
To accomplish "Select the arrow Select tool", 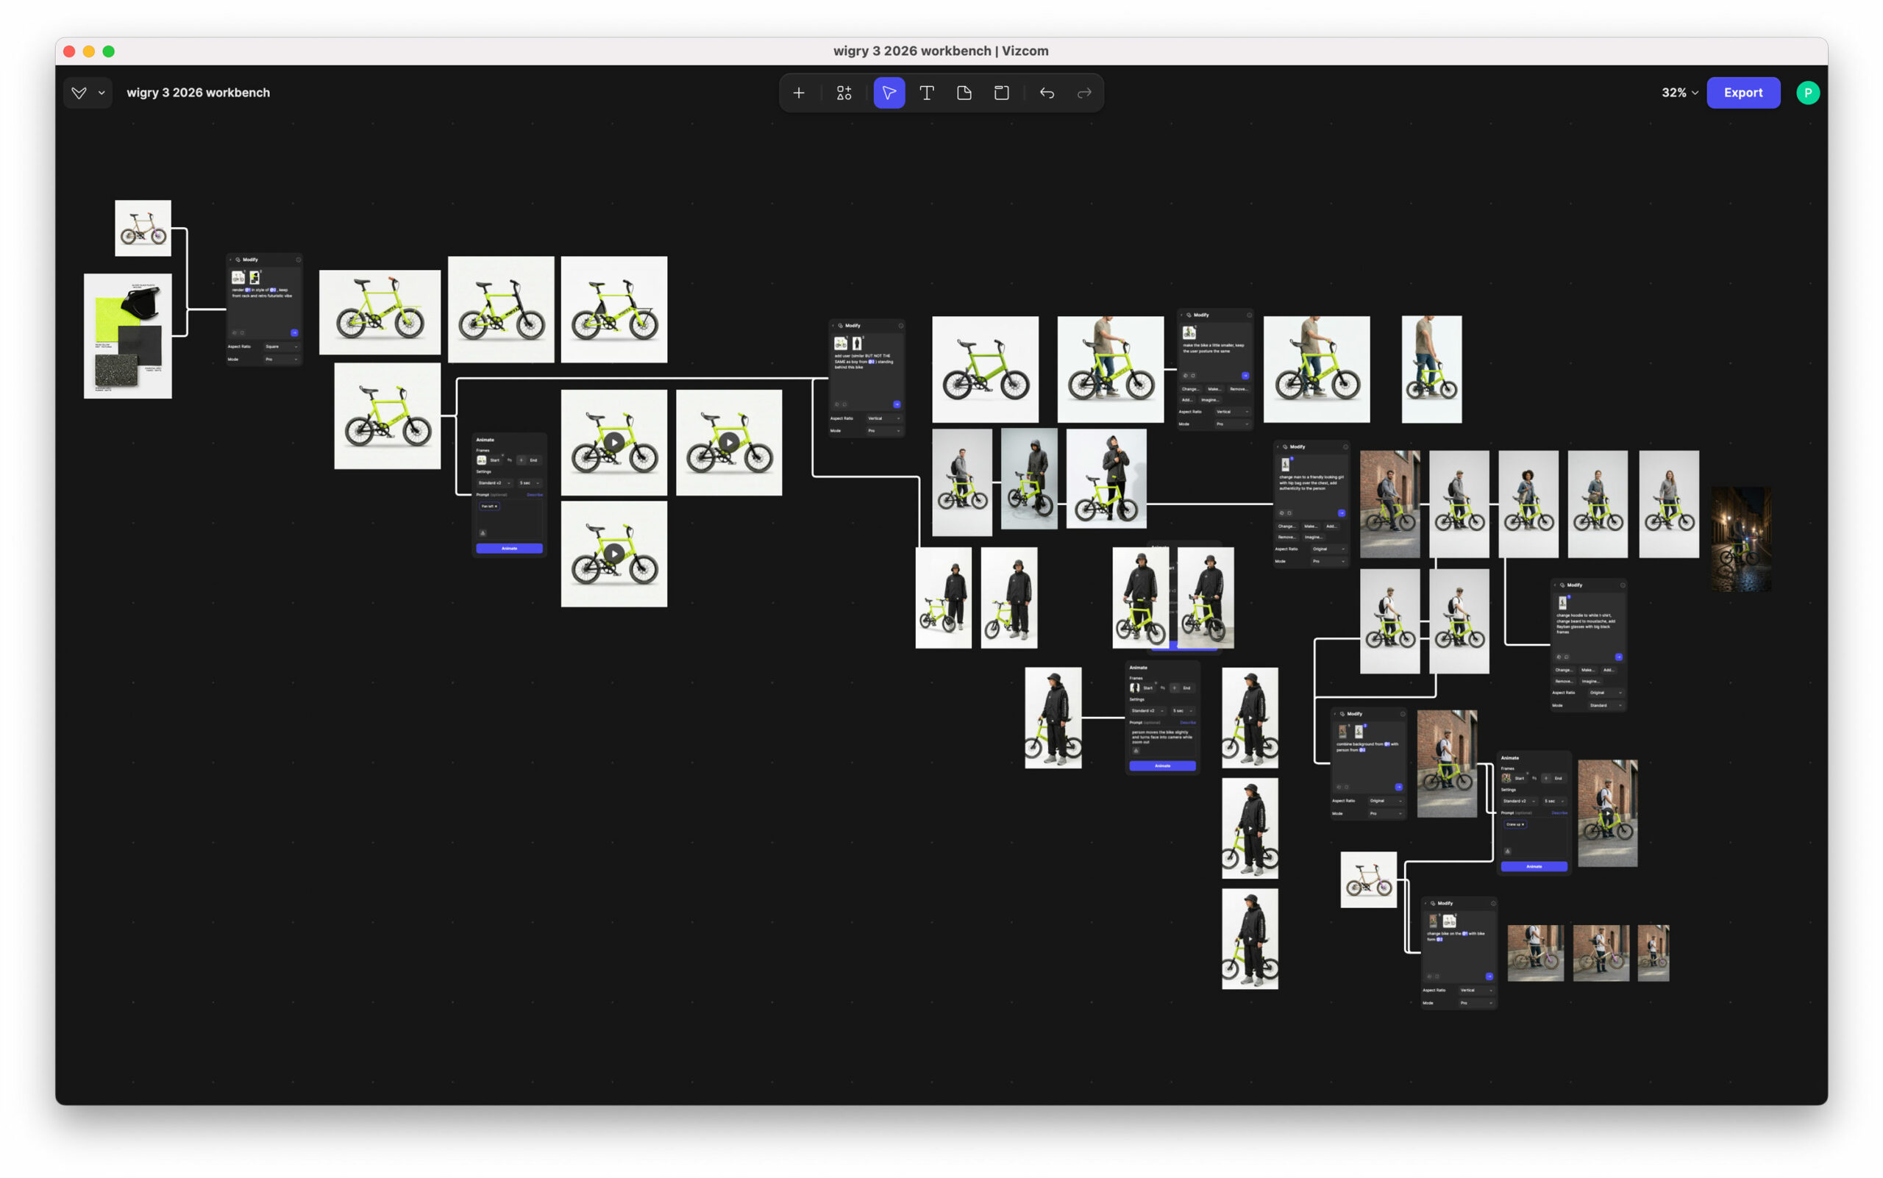I will coord(889,93).
